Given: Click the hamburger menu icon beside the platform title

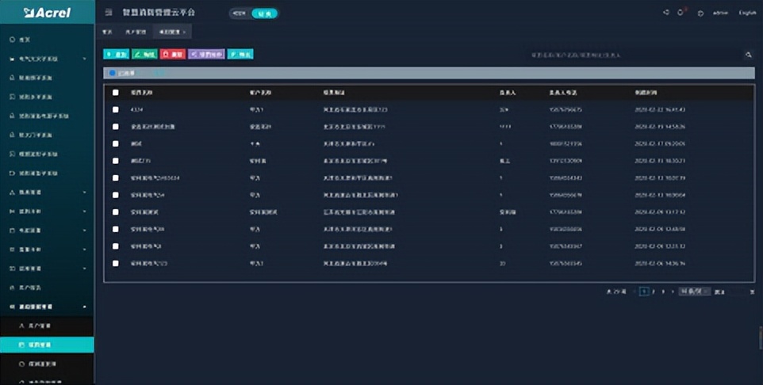Looking at the screenshot, I should pyautogui.click(x=109, y=13).
